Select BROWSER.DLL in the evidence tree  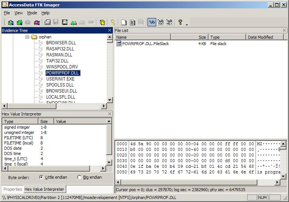point(61,43)
